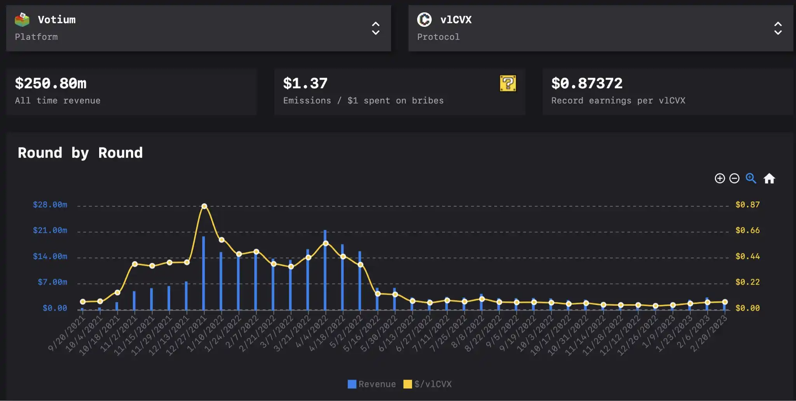Click the 'All time revenue' label
Screen dimensions: 796x401
[x=58, y=101]
